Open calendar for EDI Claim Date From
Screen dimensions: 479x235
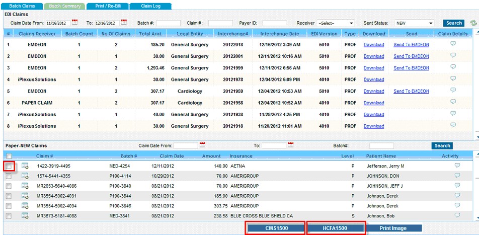(75, 23)
